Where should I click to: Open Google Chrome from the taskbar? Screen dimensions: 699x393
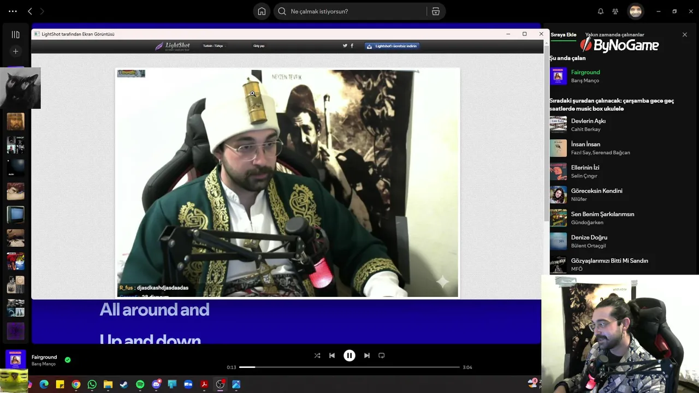click(x=76, y=384)
